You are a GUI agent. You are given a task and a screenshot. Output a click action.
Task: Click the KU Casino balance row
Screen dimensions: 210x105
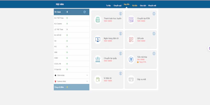tap(71, 24)
